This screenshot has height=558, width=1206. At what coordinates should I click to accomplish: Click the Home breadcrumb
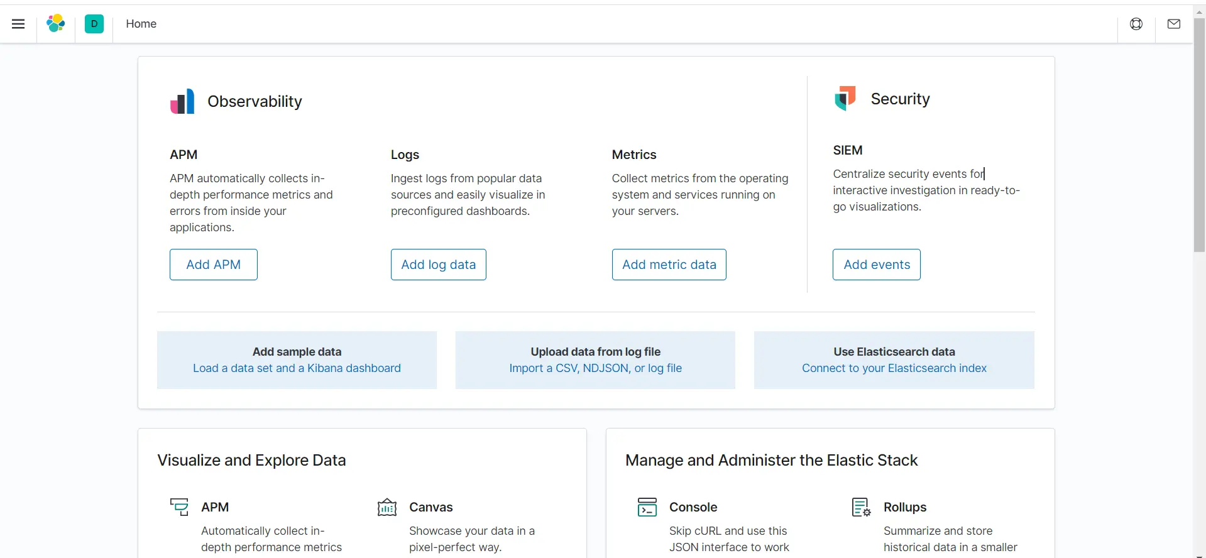(141, 24)
